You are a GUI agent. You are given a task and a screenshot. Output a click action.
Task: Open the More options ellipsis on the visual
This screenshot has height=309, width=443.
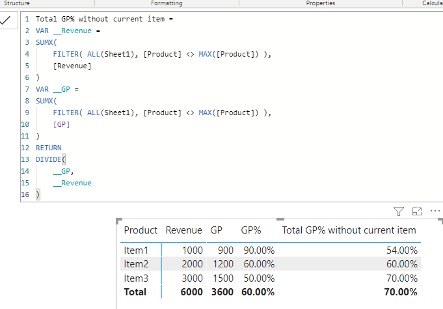[435, 211]
